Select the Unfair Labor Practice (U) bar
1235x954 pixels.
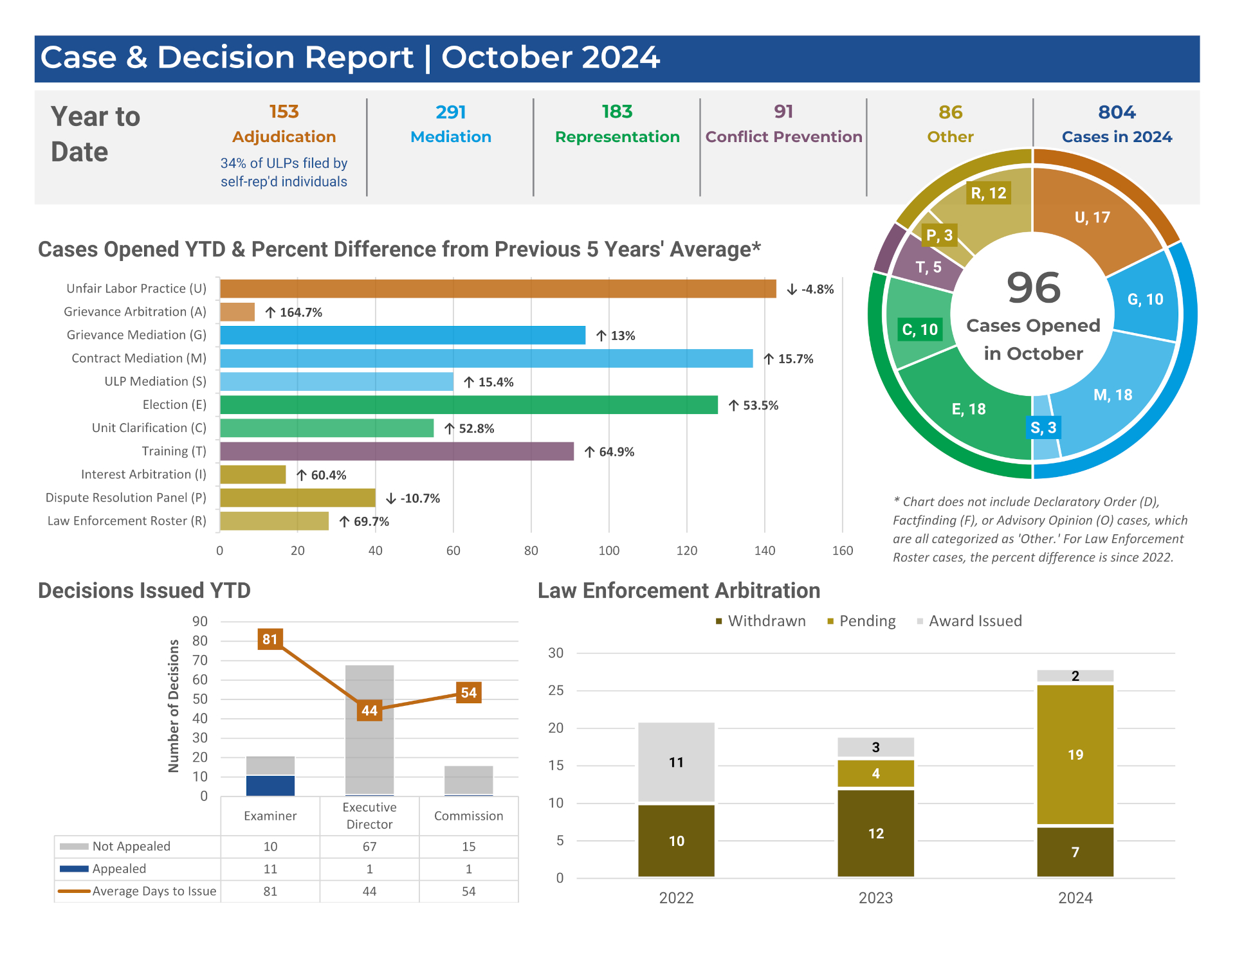[498, 289]
